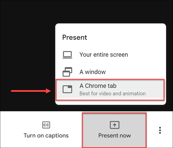Click empty area right of "Your entire screen"
Screen dimensions: 173x148
(x=146, y=55)
